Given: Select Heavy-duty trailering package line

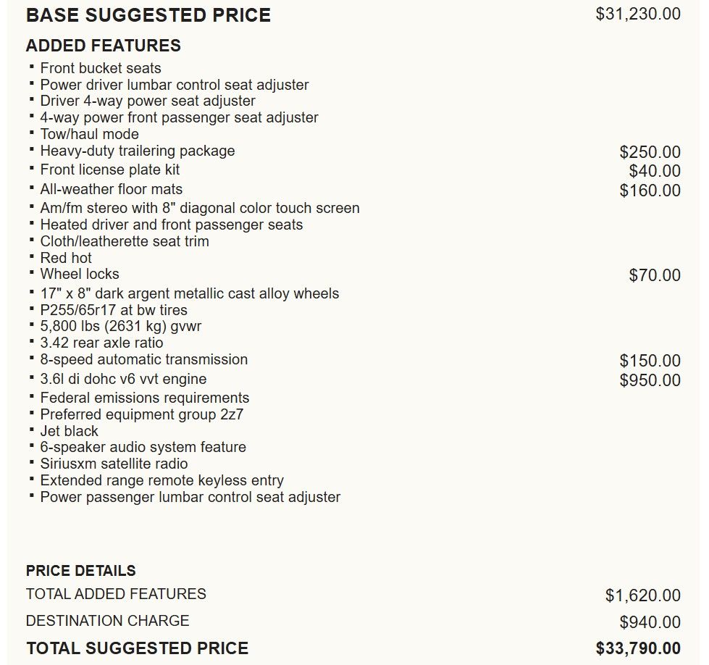Looking at the screenshot, I should pyautogui.click(x=137, y=151).
